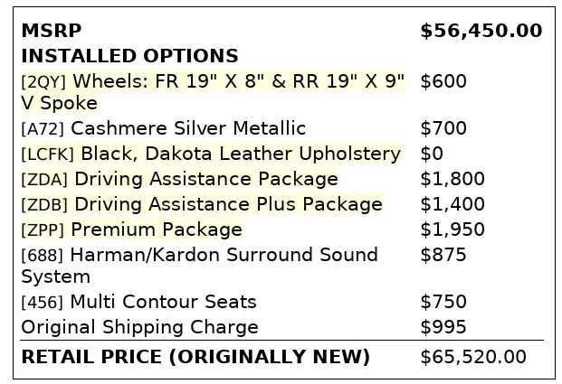Select the $1,950 Premium Package price
The width and height of the screenshot is (562, 384).
tap(452, 230)
